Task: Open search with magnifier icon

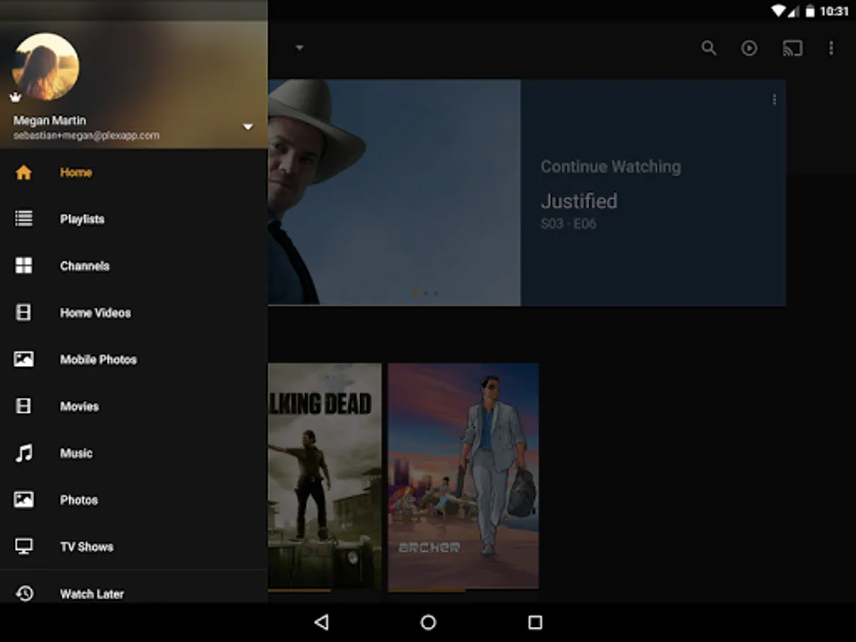Action: coord(709,48)
